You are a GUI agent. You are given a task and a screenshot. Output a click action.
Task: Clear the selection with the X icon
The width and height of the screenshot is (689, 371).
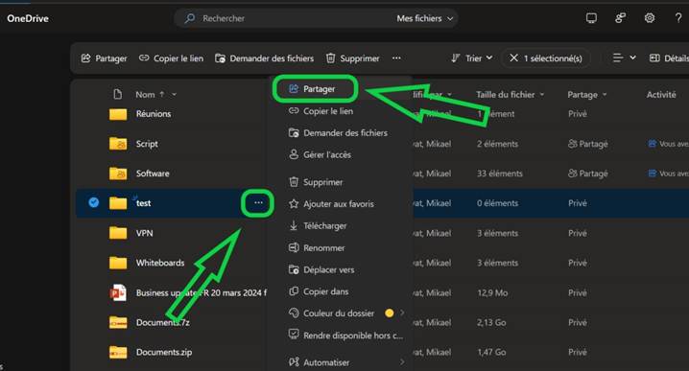[x=513, y=58]
